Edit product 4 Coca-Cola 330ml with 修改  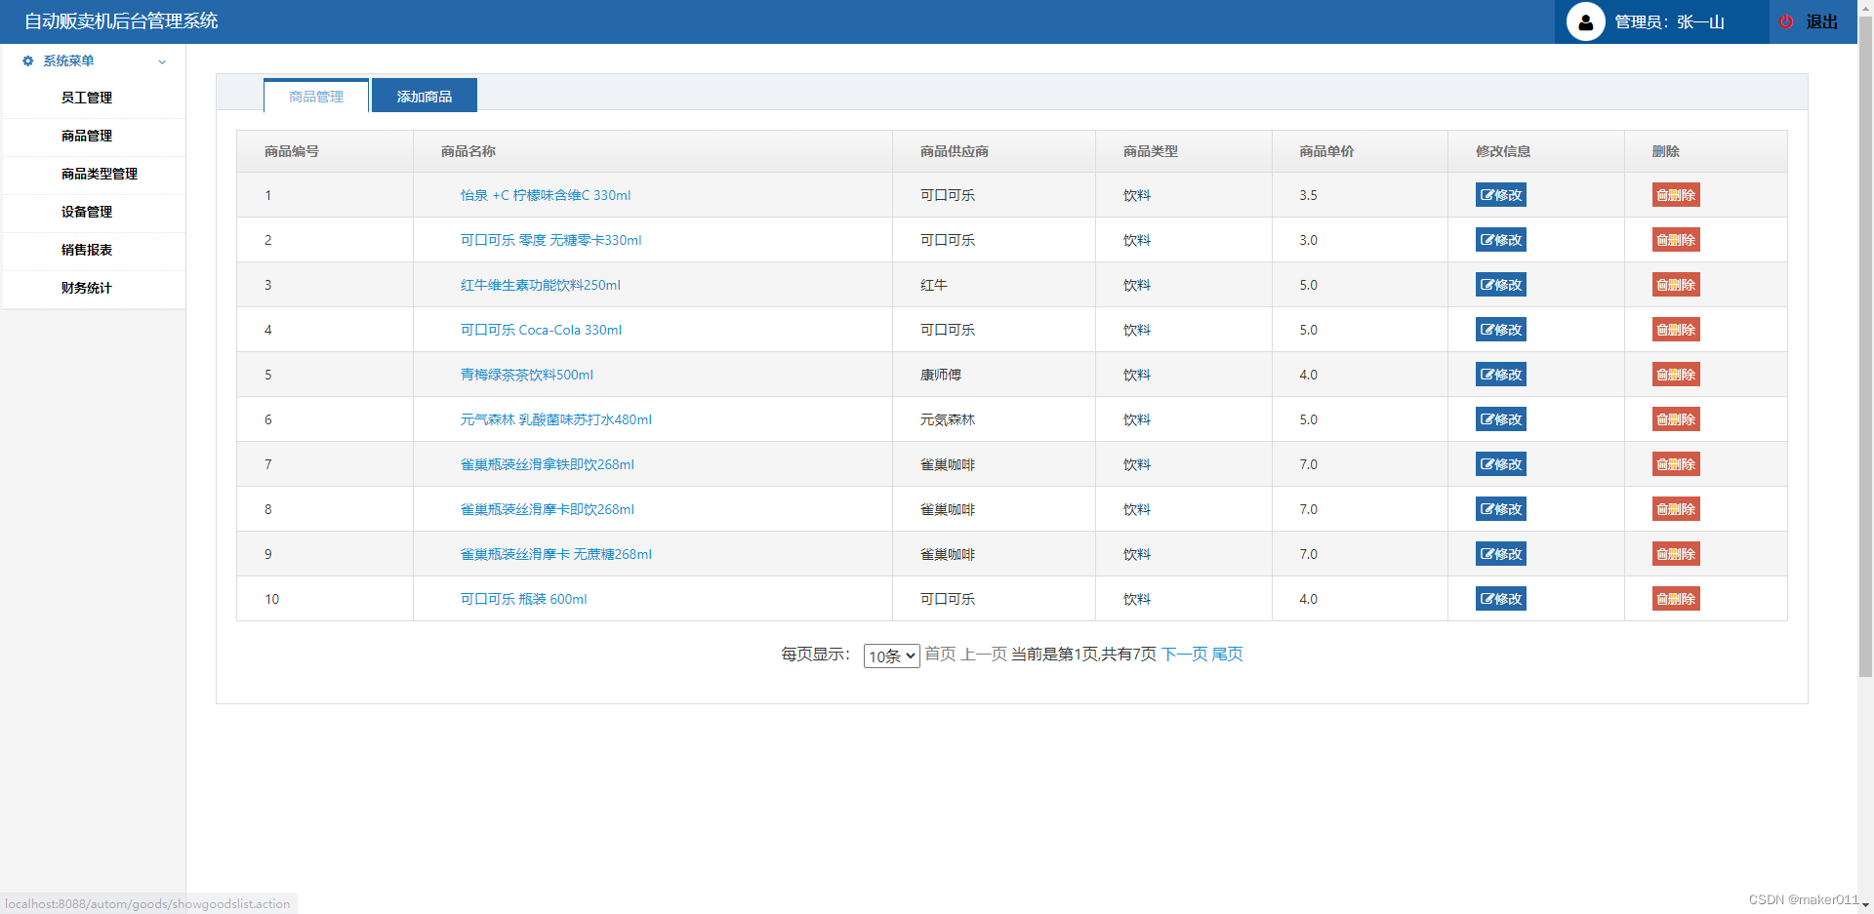1501,330
